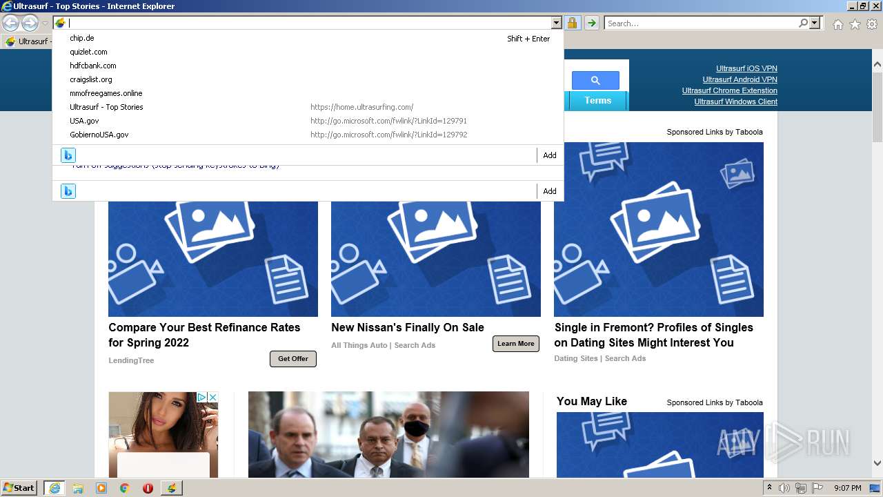Screen dimensions: 883x497
Task: Open the Action Center flag icon
Action: pos(817,488)
